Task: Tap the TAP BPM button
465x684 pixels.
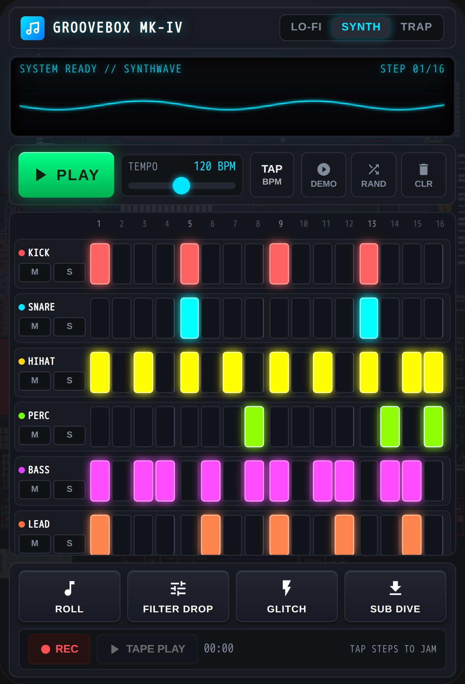Action: [272, 175]
